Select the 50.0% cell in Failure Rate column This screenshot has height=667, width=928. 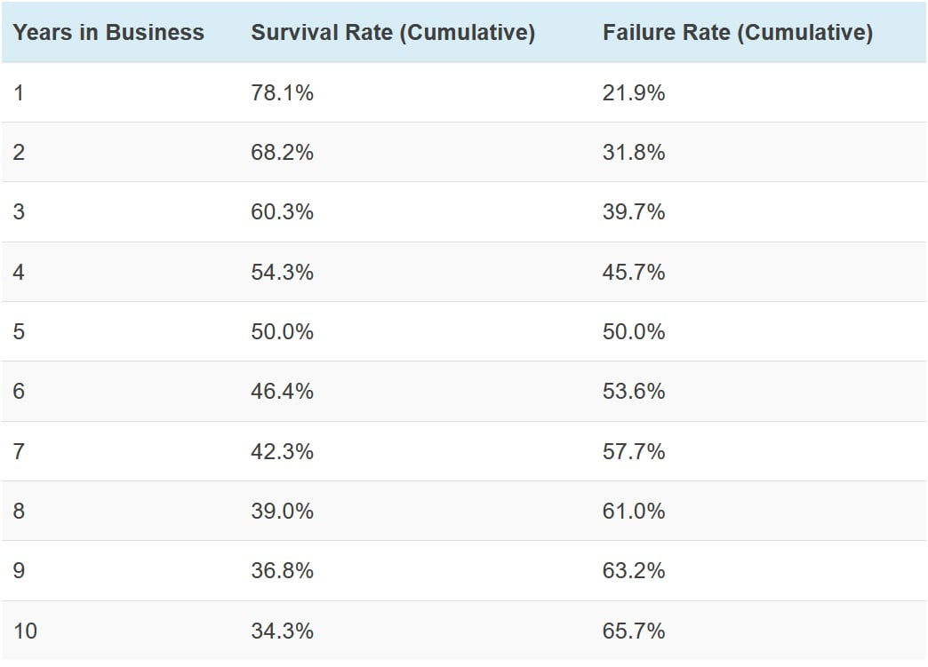pyautogui.click(x=633, y=331)
